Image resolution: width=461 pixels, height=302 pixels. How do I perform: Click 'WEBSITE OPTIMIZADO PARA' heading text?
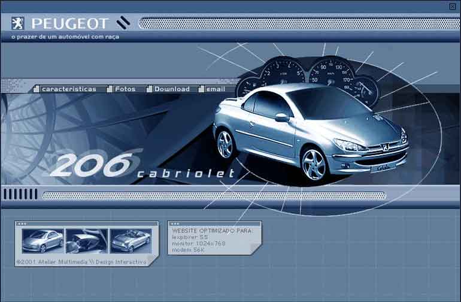(212, 231)
